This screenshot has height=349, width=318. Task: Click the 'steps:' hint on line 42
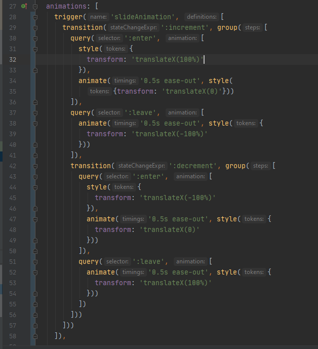pyautogui.click(x=261, y=166)
